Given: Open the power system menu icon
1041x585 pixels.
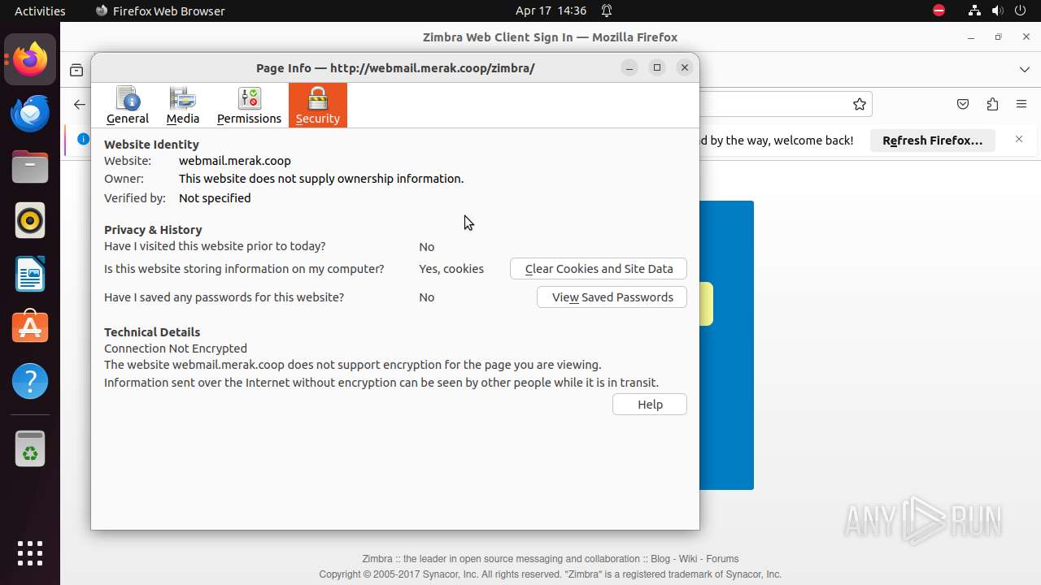Looking at the screenshot, I should pos(1020,11).
